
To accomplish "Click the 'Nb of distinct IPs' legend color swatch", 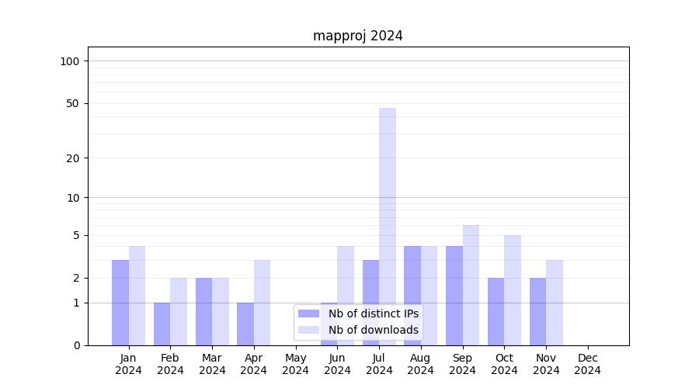I will click(x=308, y=314).
